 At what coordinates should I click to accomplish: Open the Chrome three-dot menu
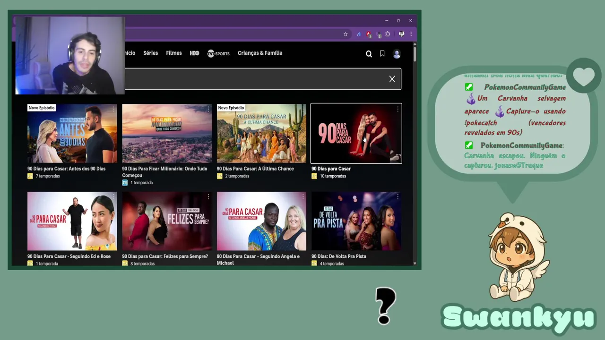point(411,34)
